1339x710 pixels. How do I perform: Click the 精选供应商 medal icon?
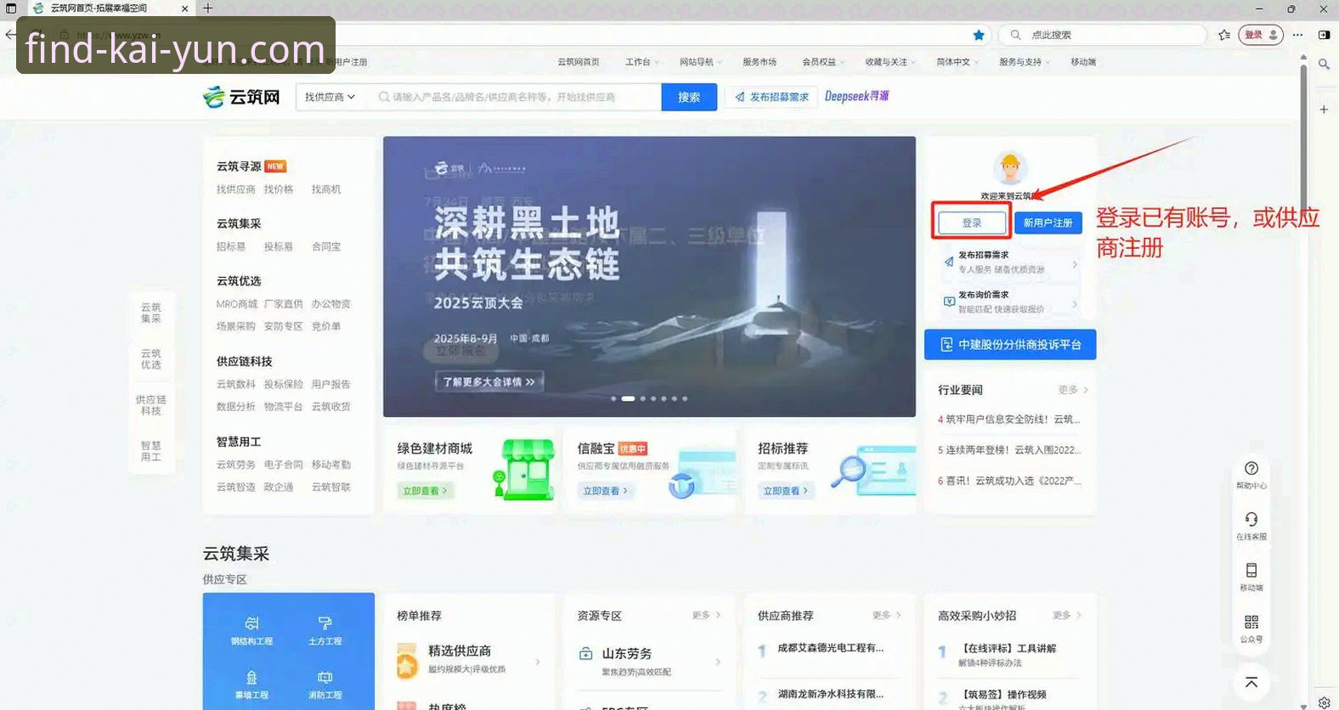click(407, 661)
